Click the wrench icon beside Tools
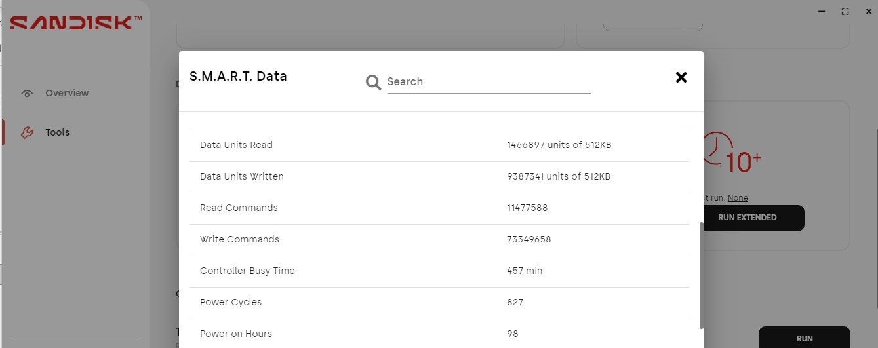878x348 pixels. (x=27, y=132)
